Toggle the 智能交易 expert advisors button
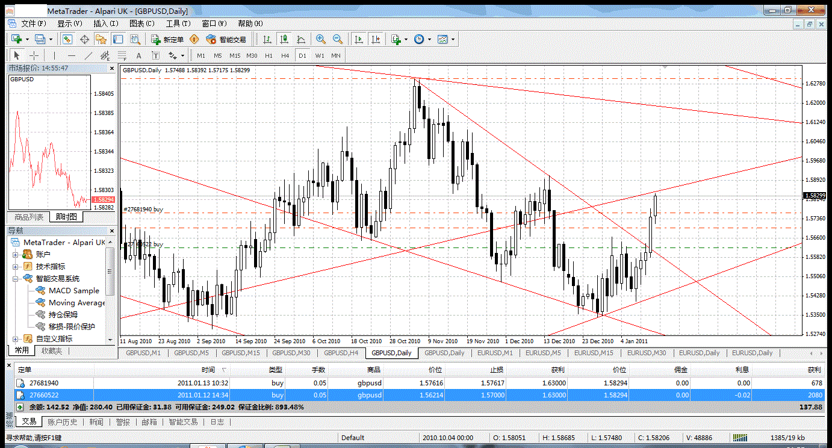 click(x=226, y=39)
